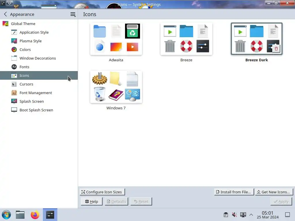This screenshot has width=295, height=221.
Task: Open the Colors page label
Action: tap(25, 49)
